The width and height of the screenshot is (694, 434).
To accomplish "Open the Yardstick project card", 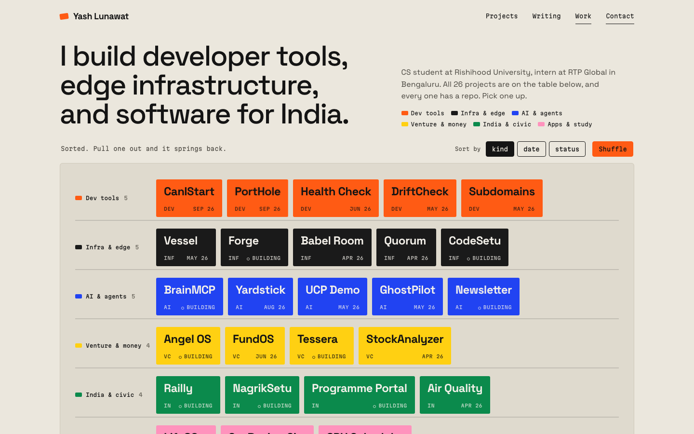I will pyautogui.click(x=260, y=297).
